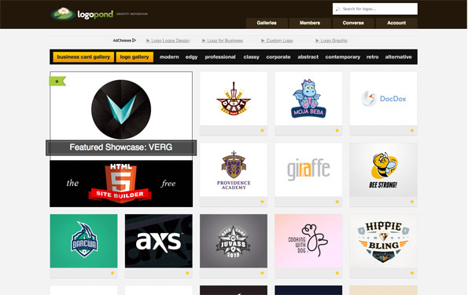Star the Providence Academy logo card
This screenshot has height=295, width=472.
pyautogui.click(x=262, y=202)
